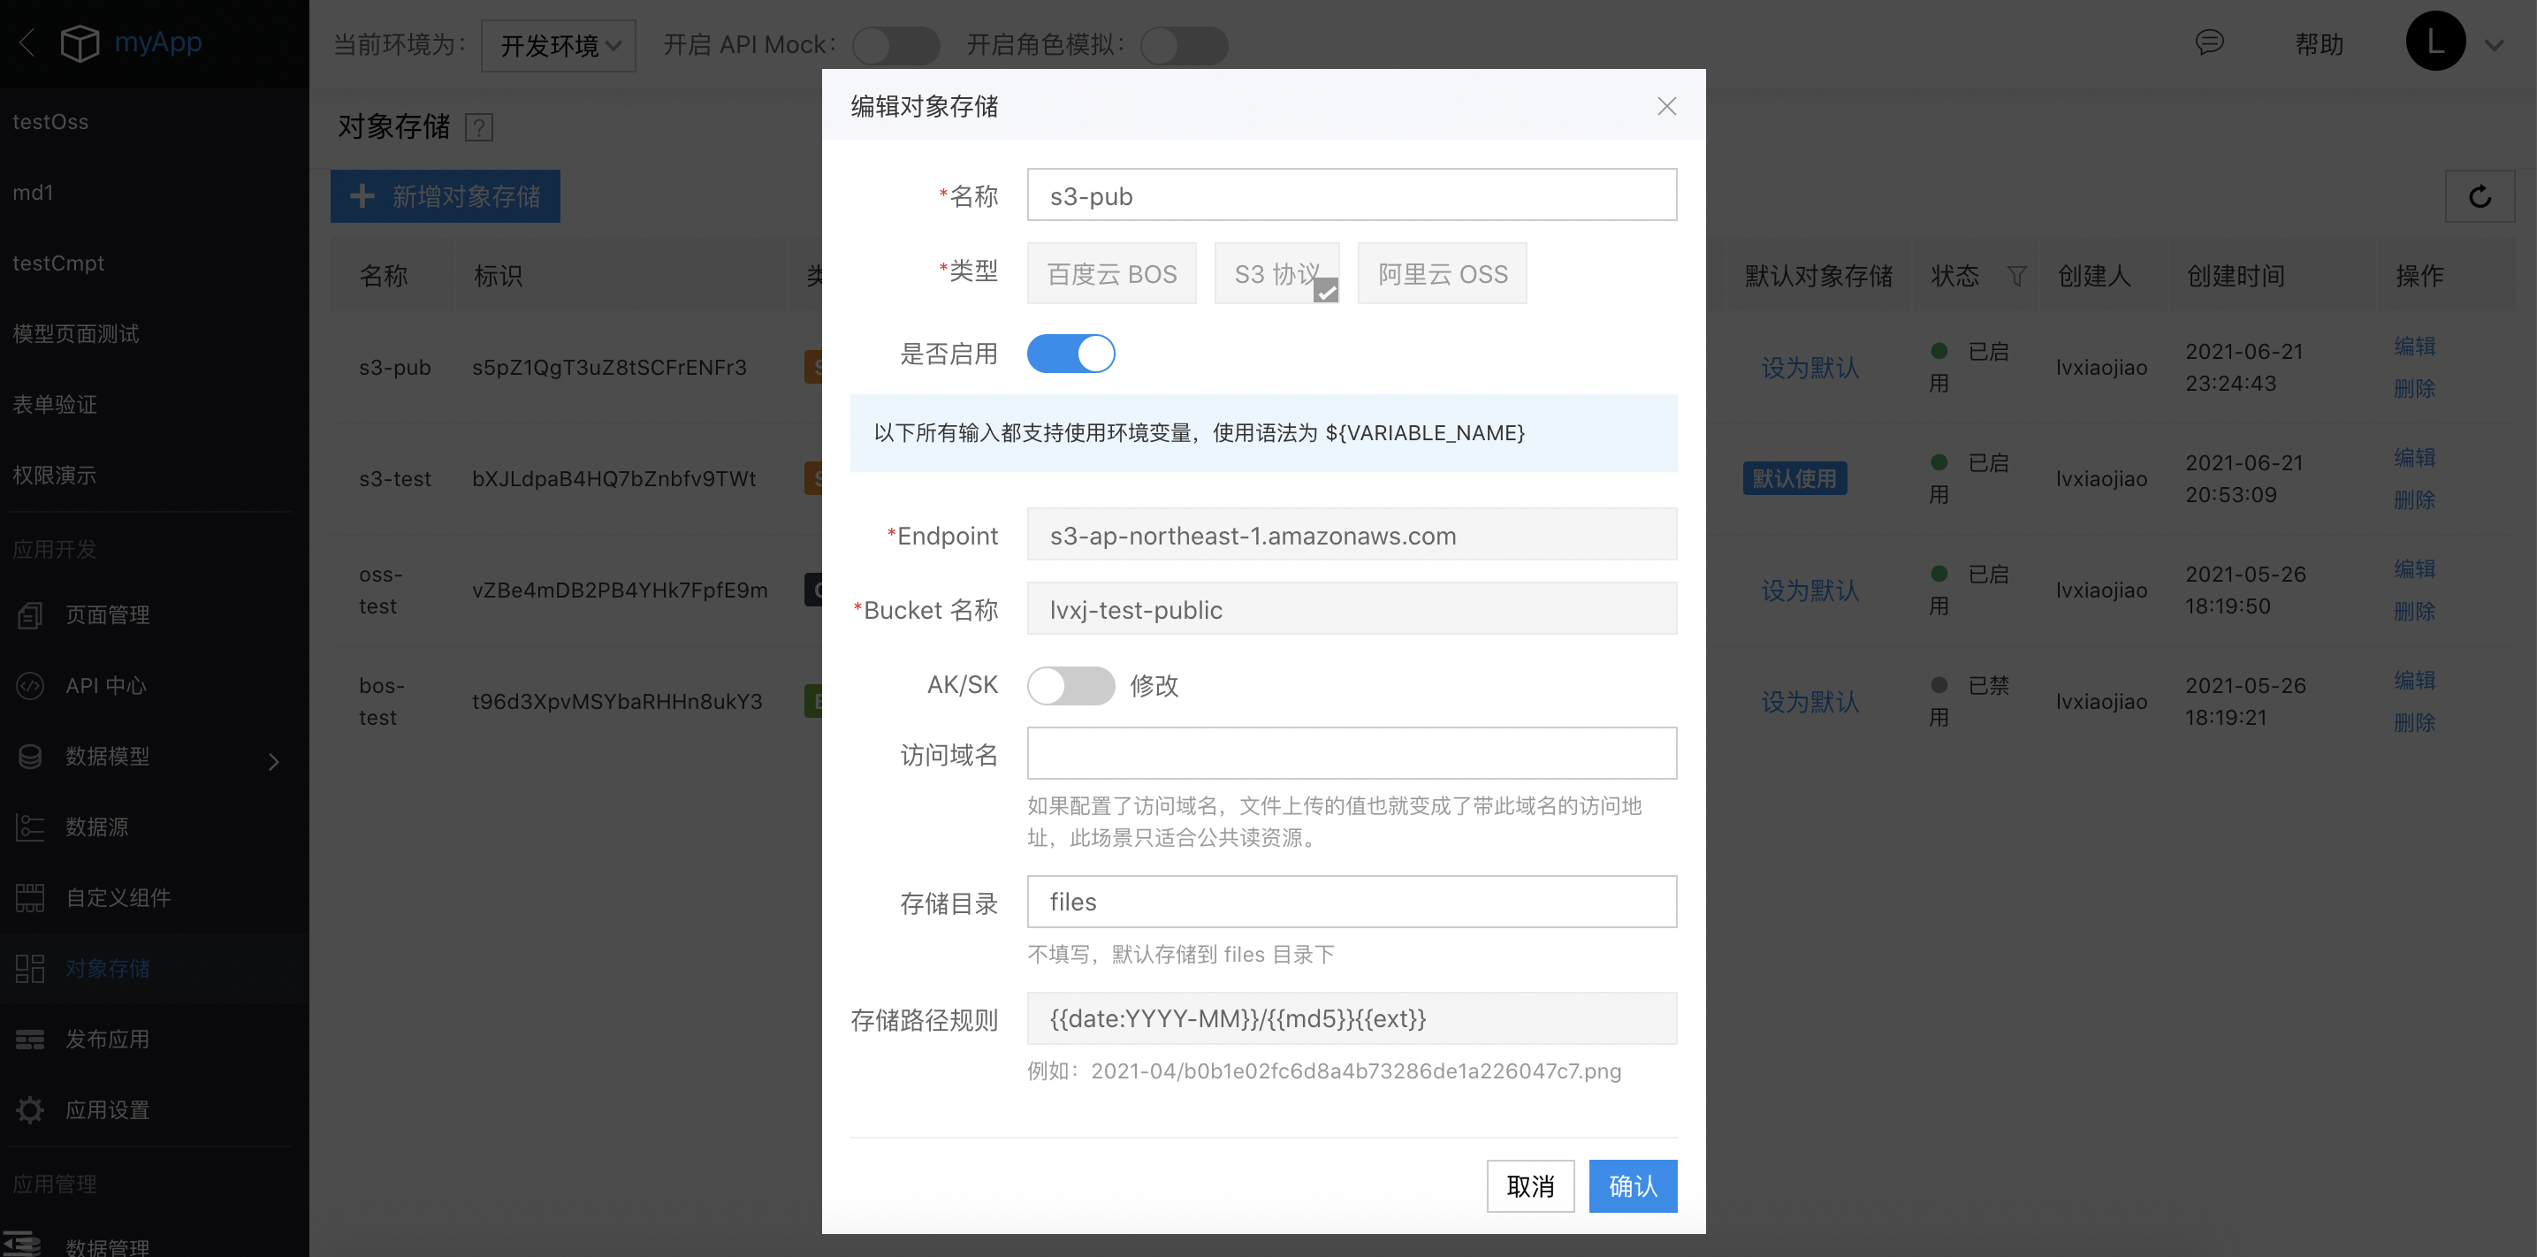
Task: Click the plus icon on 新增对象存储
Action: [362, 196]
